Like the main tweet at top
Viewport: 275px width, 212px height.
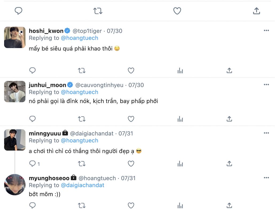coord(177,11)
